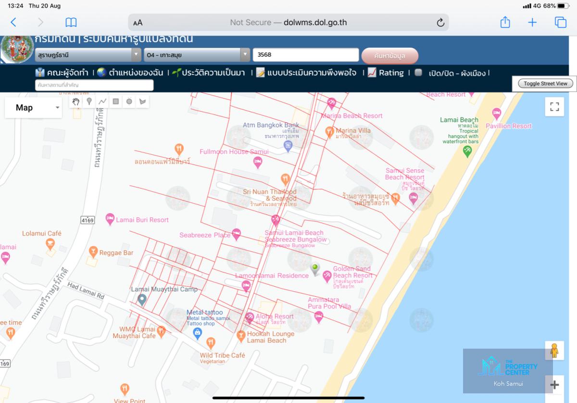
Task: Click Lolamui Café pin
Action: 50,244
